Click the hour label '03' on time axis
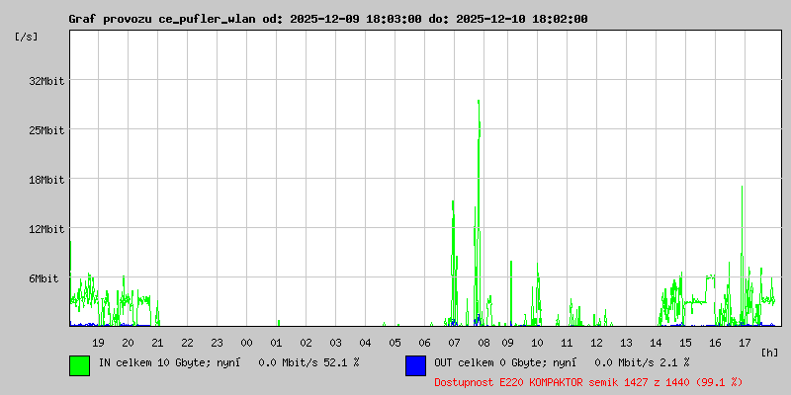The height and width of the screenshot is (395, 791). 335,343
